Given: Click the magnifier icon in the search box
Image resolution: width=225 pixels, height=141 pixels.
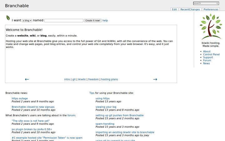Looking at the screenshot, I should pos(217,3).
